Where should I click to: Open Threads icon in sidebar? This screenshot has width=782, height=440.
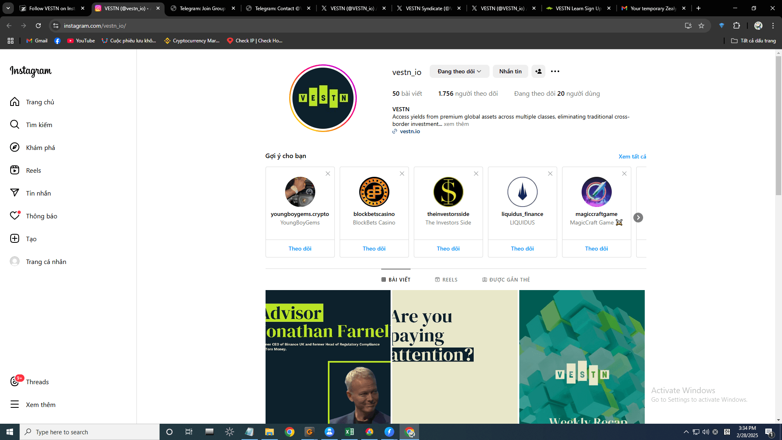click(x=15, y=382)
